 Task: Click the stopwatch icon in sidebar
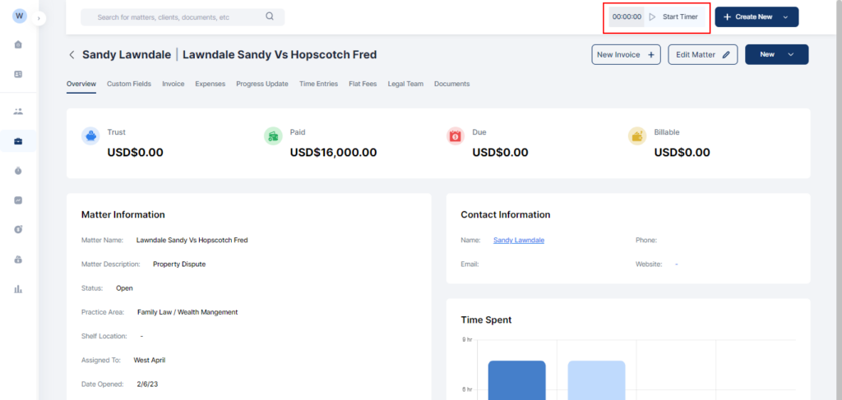[x=18, y=171]
